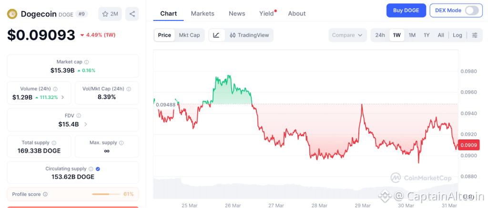This screenshot has height=208, width=488.
Task: Click the Buy DOGE button
Action: click(x=406, y=10)
